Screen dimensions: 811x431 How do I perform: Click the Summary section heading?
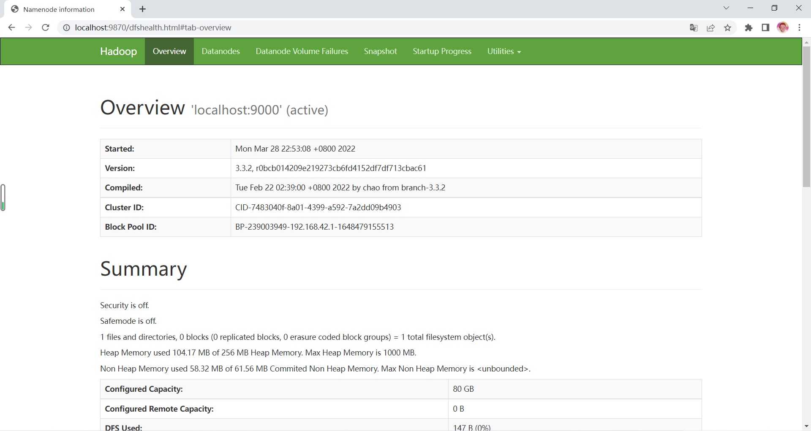click(144, 269)
